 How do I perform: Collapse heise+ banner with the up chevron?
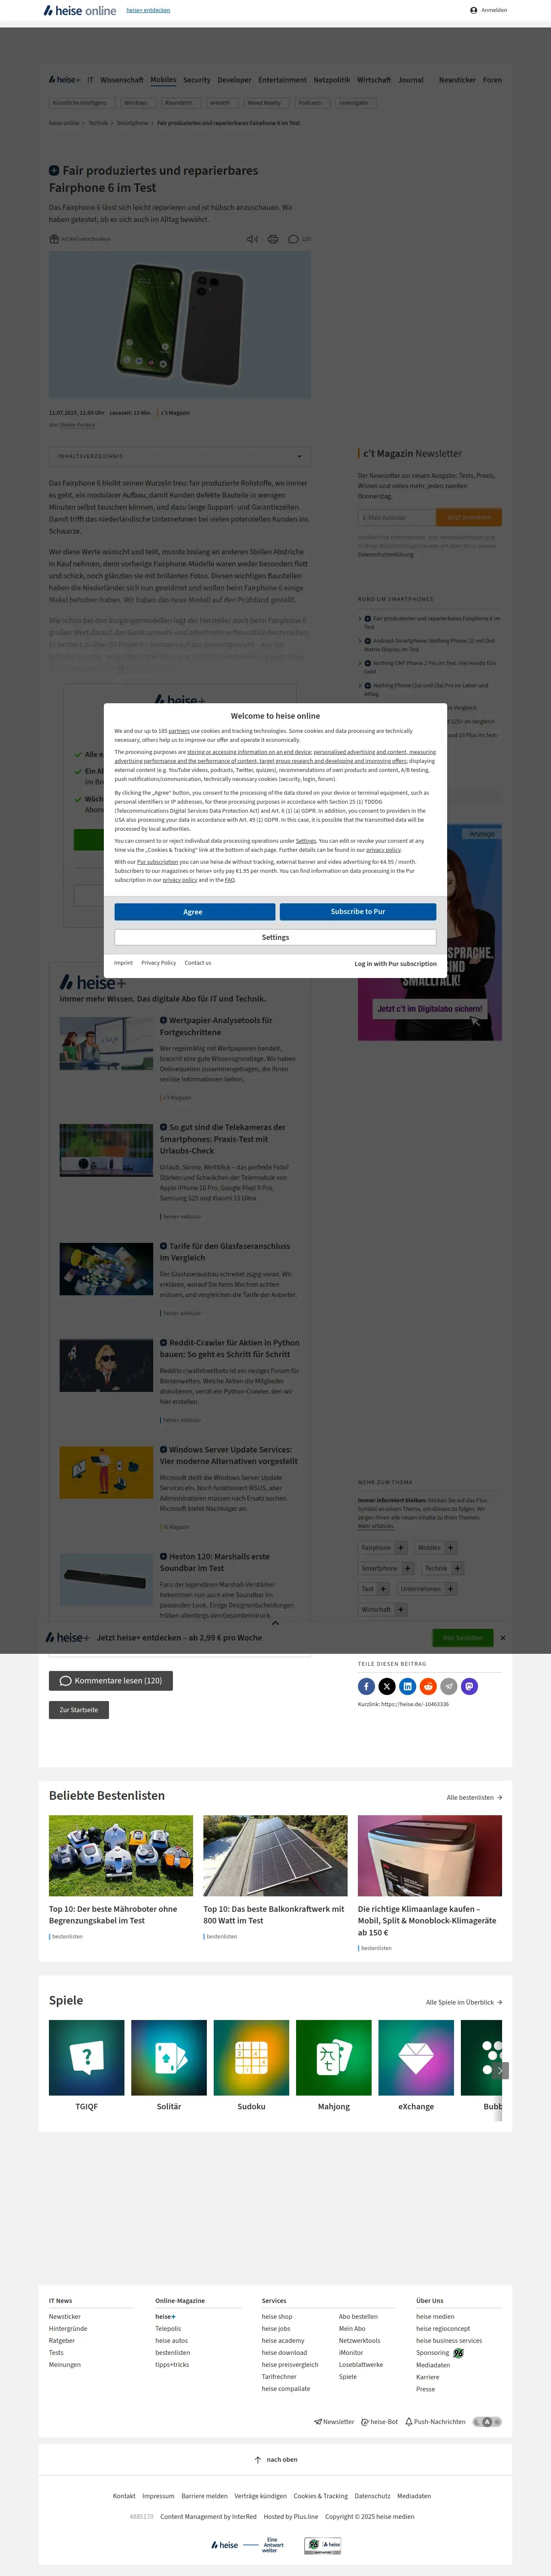click(x=275, y=1623)
